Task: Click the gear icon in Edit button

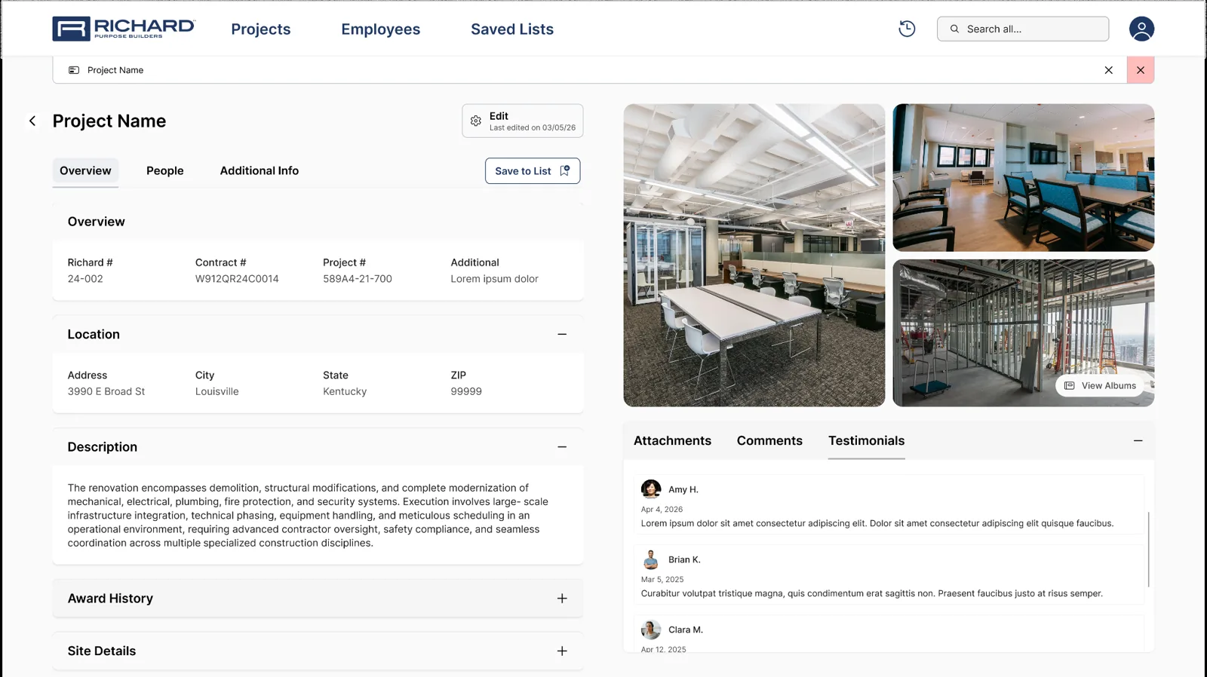Action: click(476, 121)
